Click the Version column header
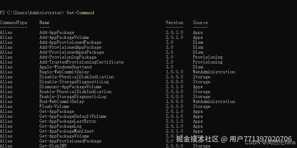The image size is (297, 148). 174,23
